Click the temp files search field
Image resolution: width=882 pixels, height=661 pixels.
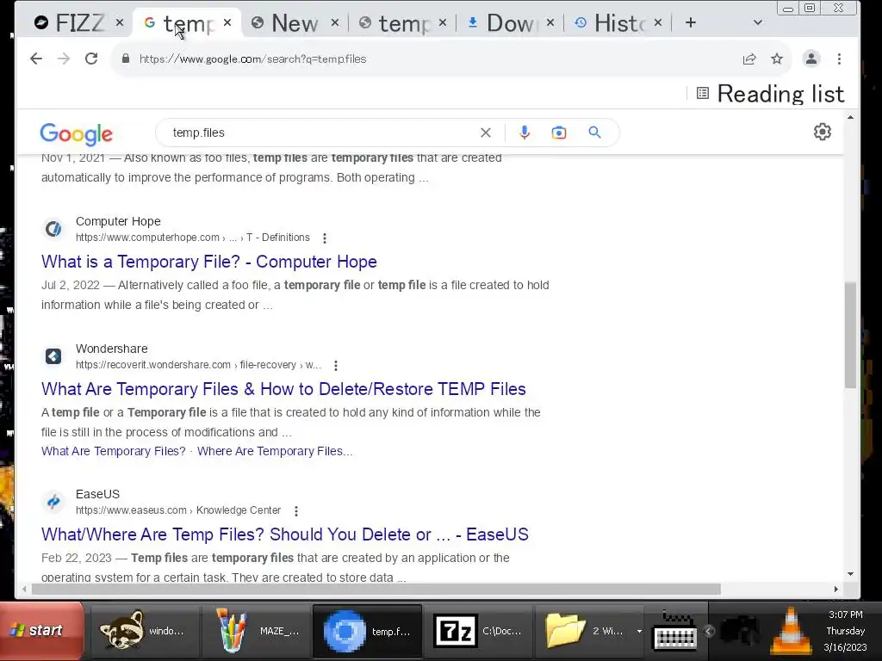coord(320,133)
